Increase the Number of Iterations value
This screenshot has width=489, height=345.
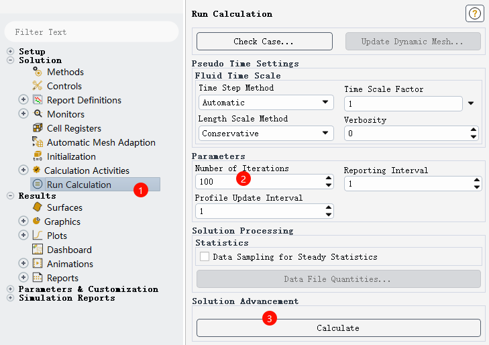click(328, 179)
